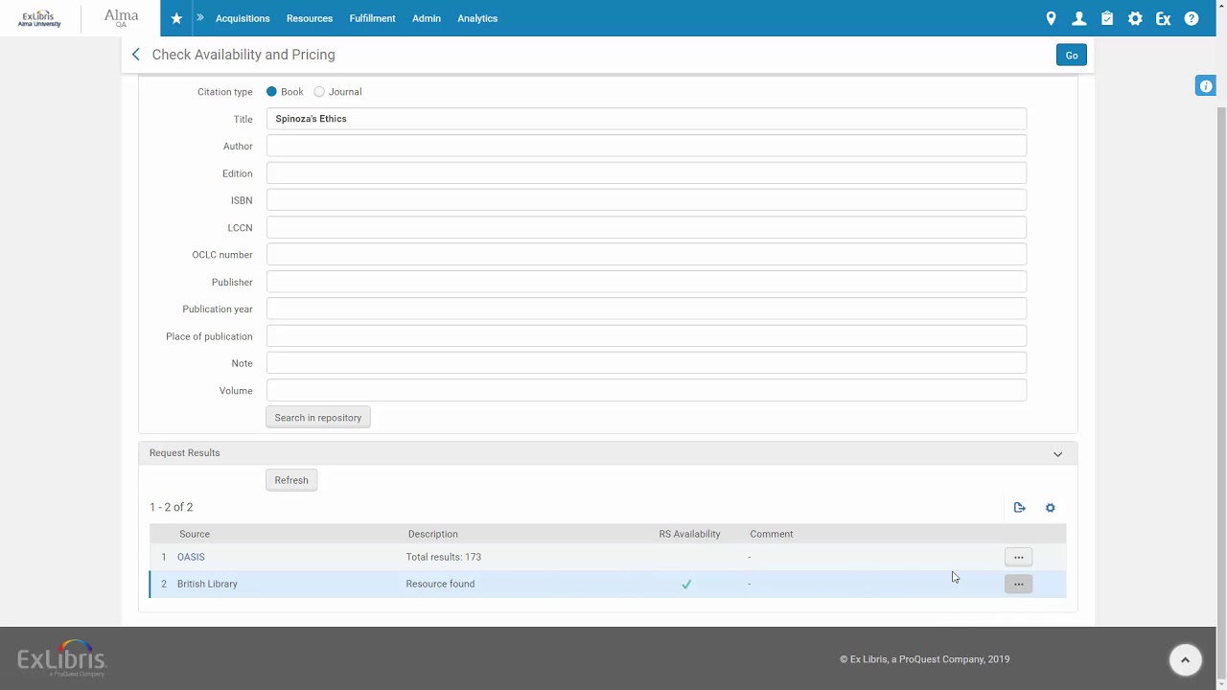Click the Title input field
Viewport: 1227px width, 690px height.
point(646,119)
